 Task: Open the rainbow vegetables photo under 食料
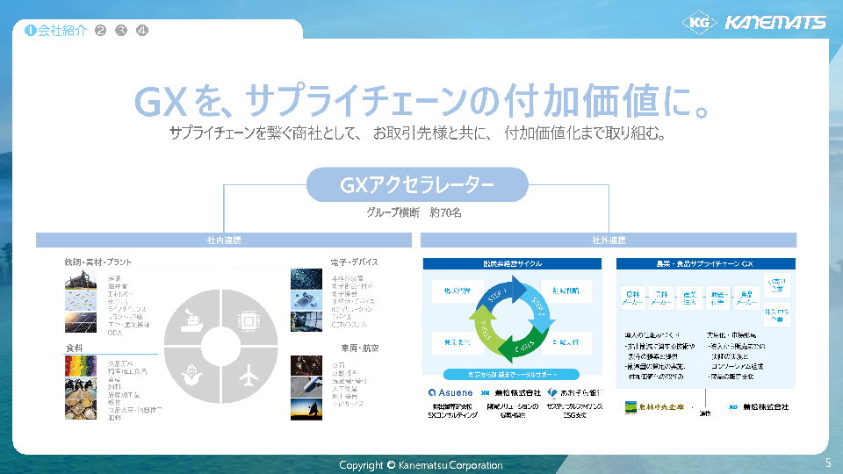pyautogui.click(x=80, y=366)
